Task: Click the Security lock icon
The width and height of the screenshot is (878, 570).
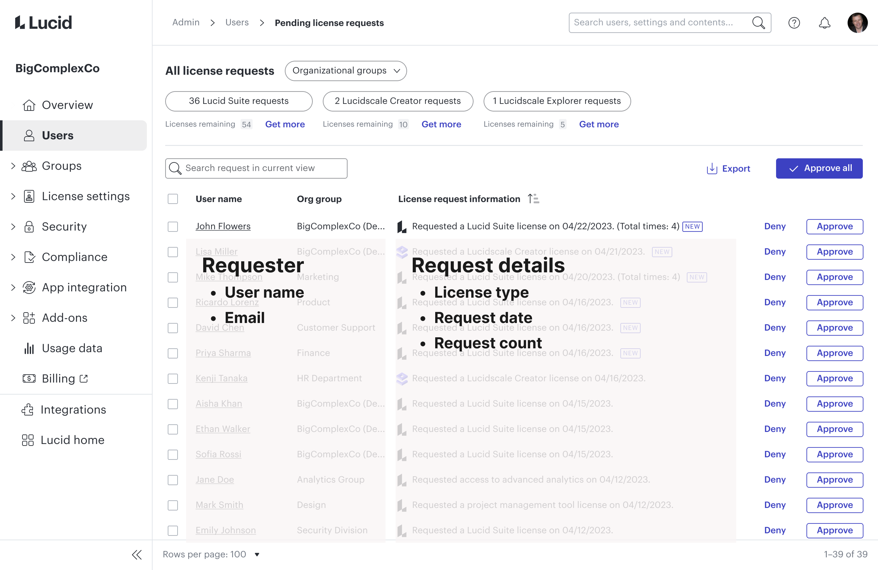Action: click(29, 227)
